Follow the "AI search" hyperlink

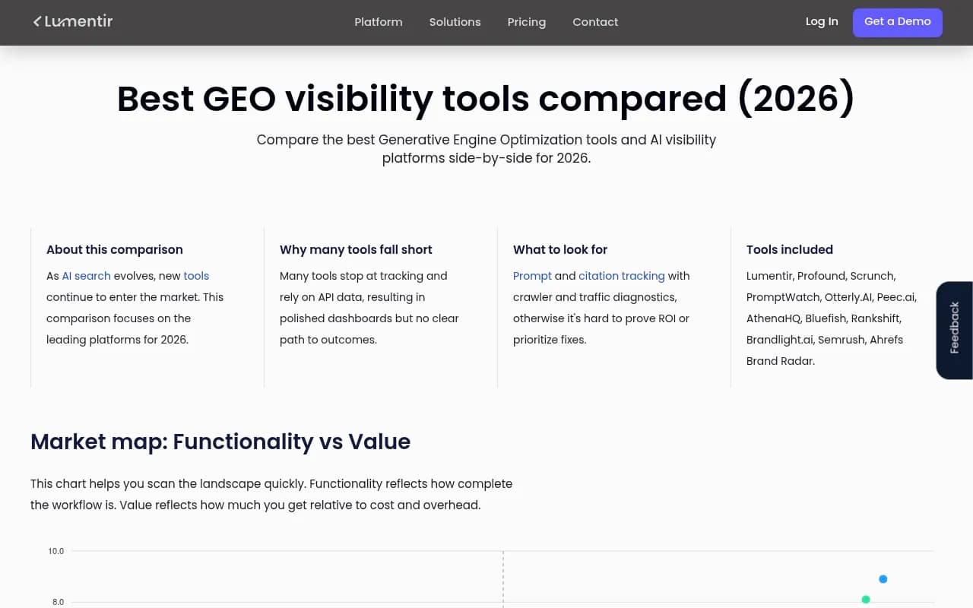point(86,276)
